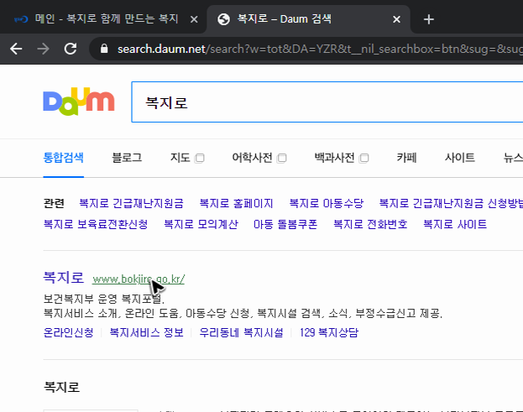The width and height of the screenshot is (523, 412).
Task: Click related search '복지로 보육료전환신청'
Action: 96,224
